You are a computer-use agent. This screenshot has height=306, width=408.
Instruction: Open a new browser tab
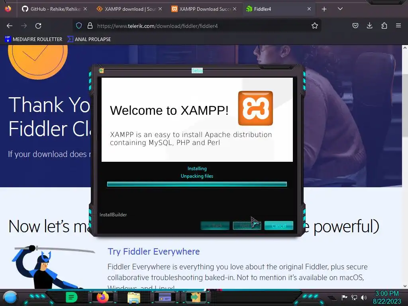[324, 9]
